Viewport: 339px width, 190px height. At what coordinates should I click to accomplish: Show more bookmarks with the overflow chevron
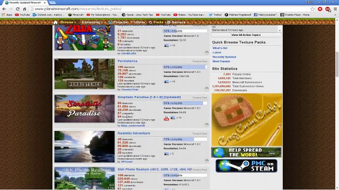tap(335, 15)
